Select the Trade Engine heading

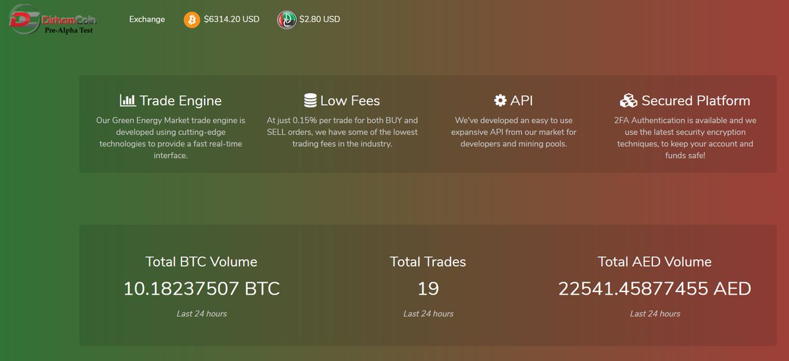[181, 100]
